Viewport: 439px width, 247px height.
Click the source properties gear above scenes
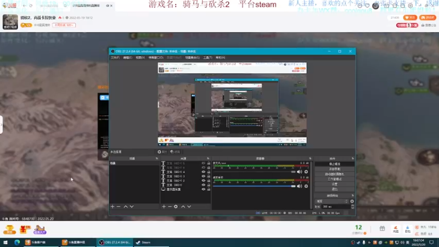162,152
